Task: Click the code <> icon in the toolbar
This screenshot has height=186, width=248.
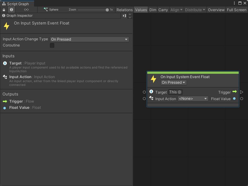Action: [26, 10]
